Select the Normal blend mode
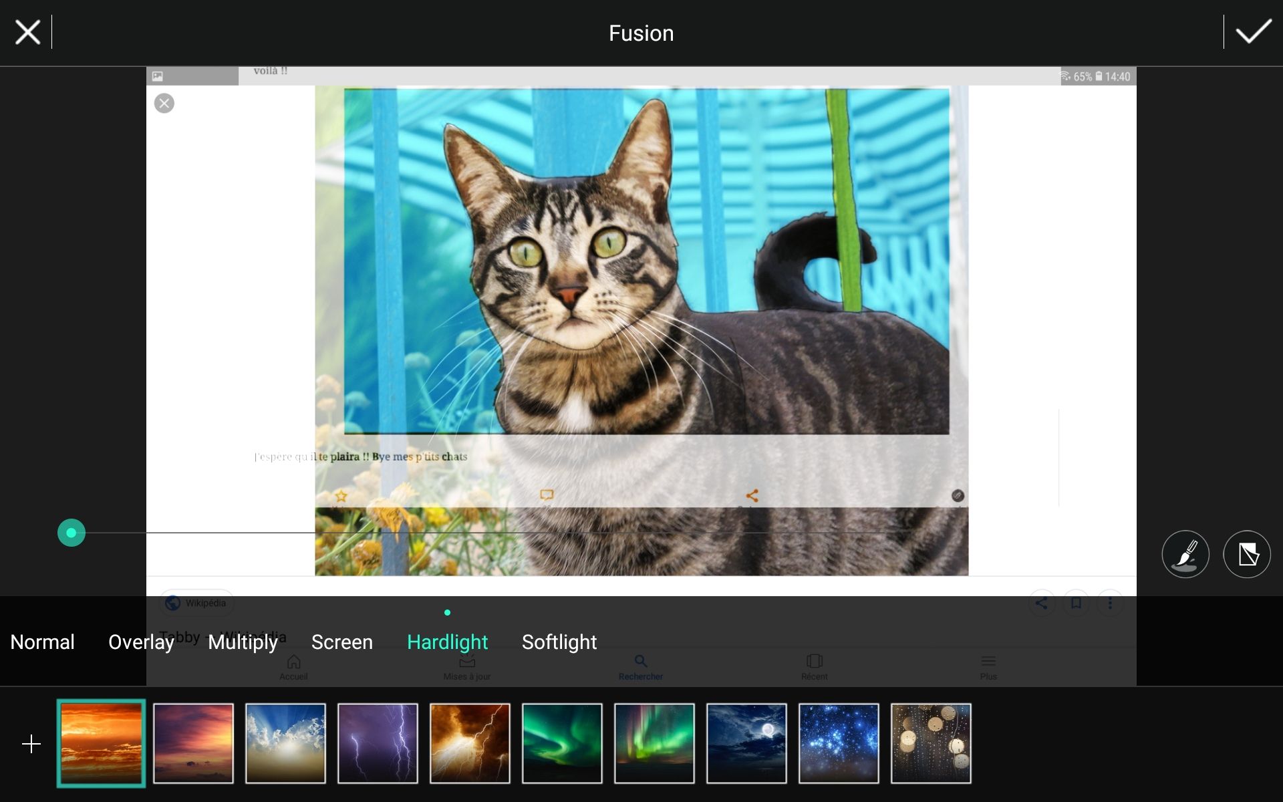The image size is (1283, 802). tap(42, 642)
